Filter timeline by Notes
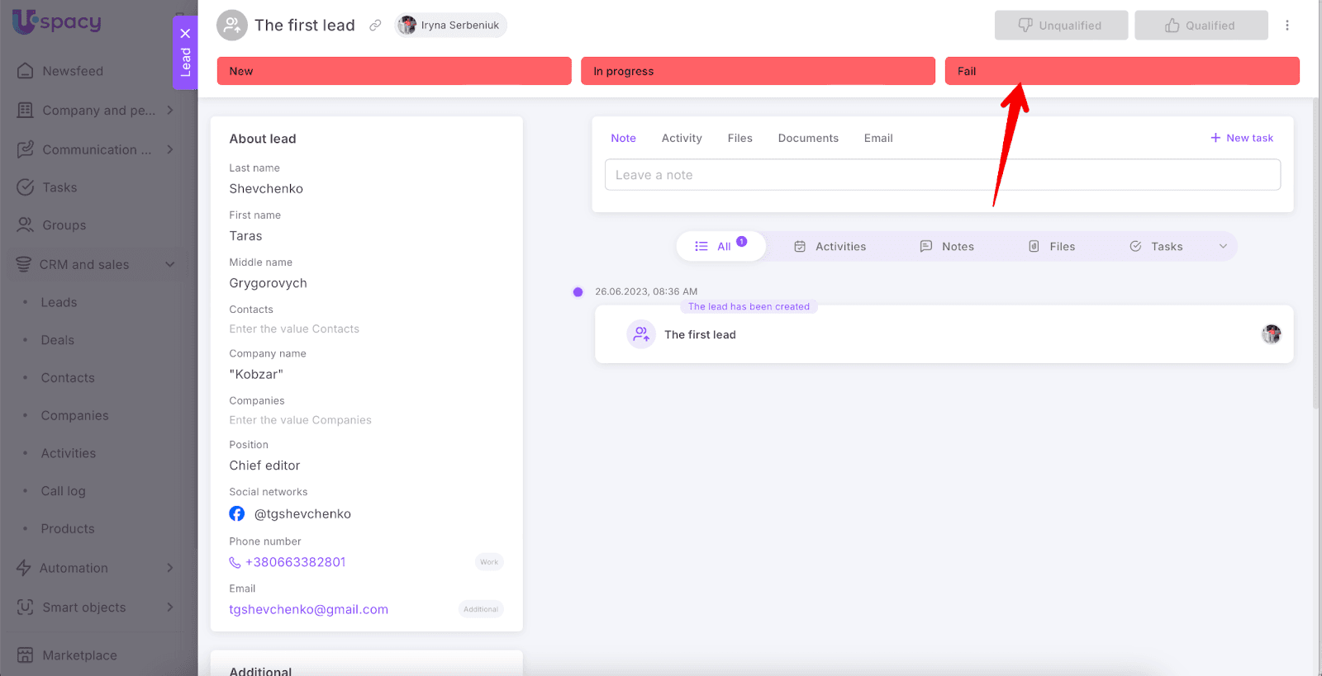 947,247
